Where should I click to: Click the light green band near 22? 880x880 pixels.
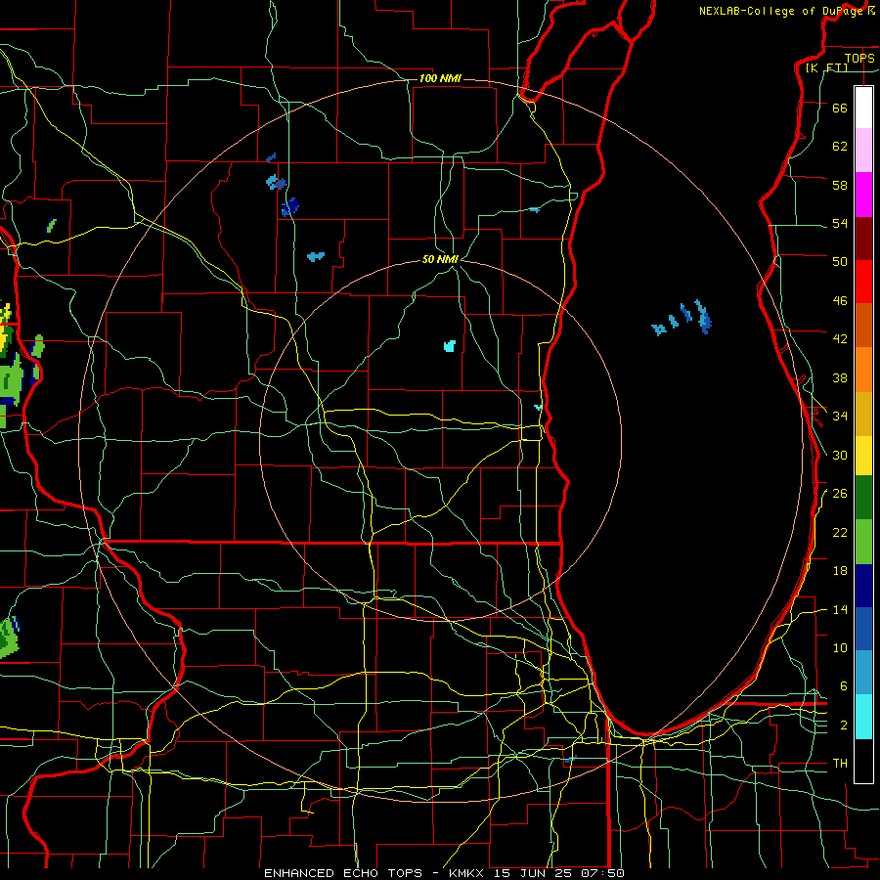(x=863, y=542)
